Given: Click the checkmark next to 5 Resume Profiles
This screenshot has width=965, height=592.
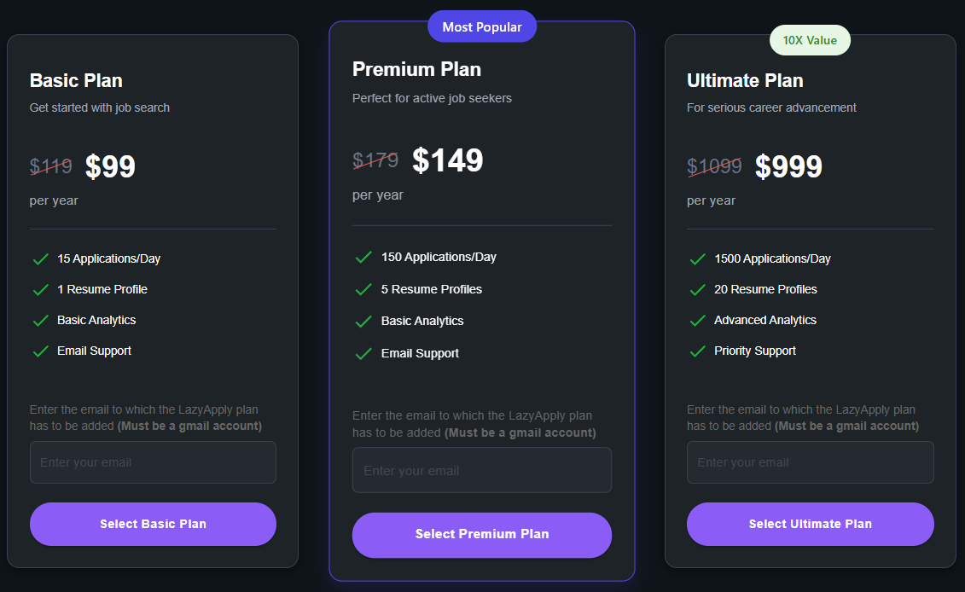Looking at the screenshot, I should coord(363,289).
